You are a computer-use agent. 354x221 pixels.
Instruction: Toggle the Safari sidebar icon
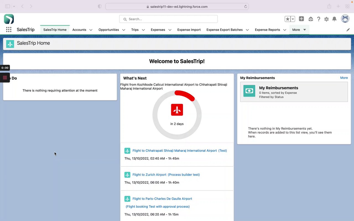[7, 6]
